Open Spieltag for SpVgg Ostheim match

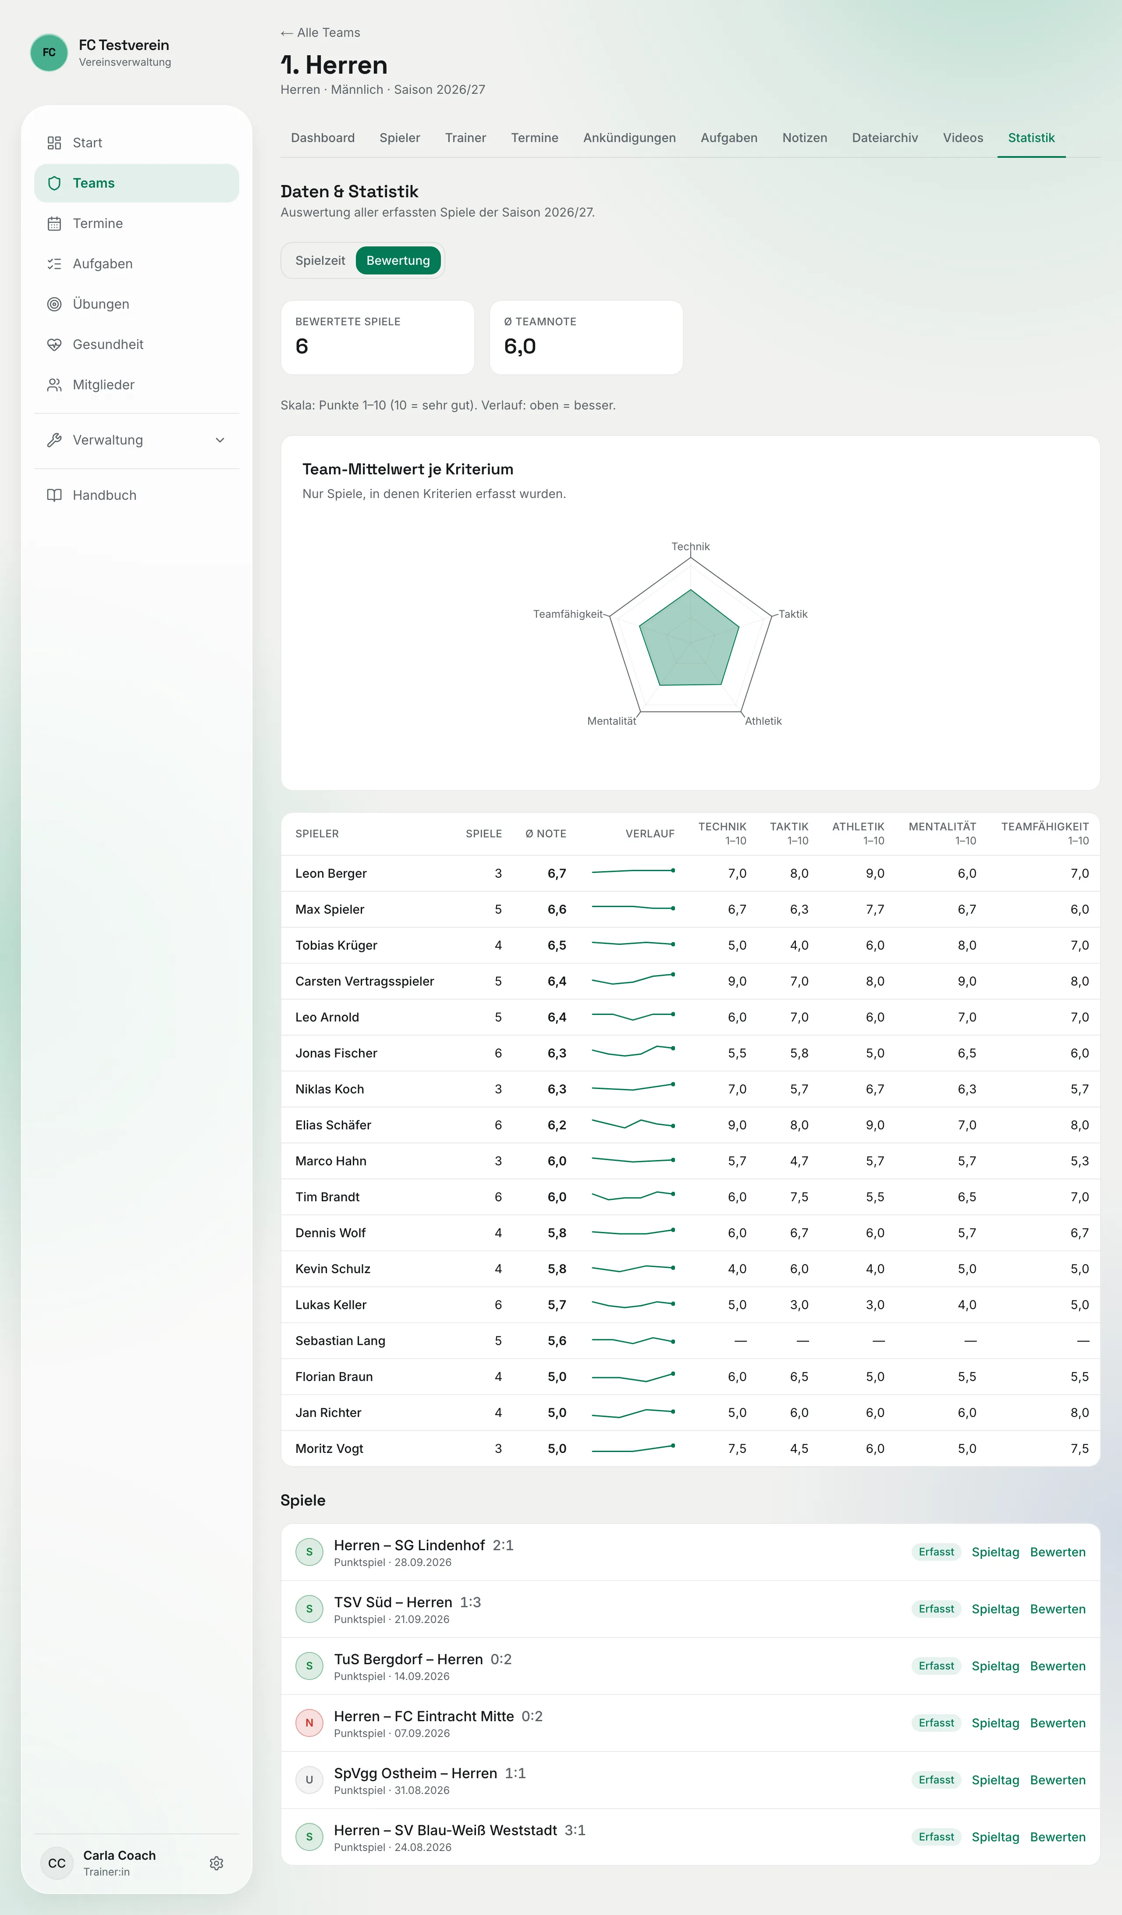point(995,1780)
